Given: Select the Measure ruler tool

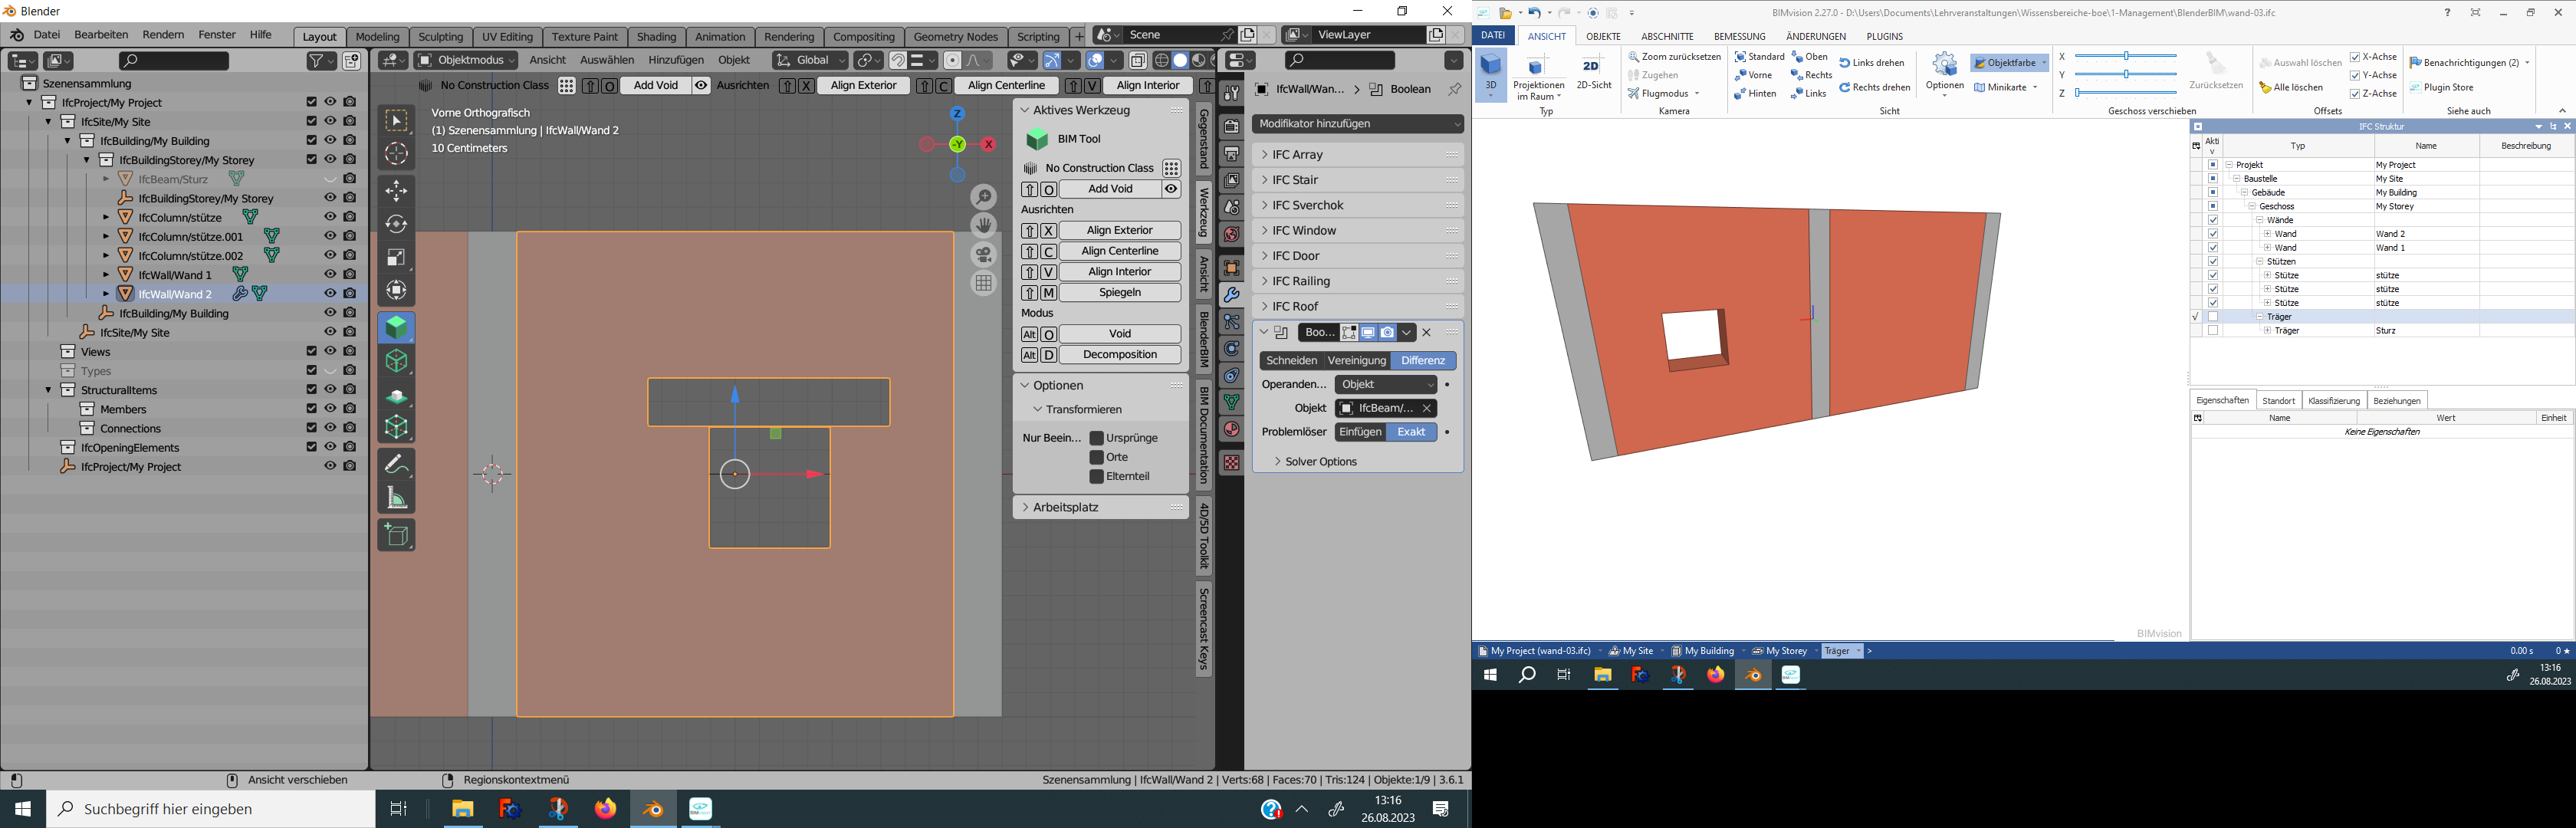Looking at the screenshot, I should 397,497.
